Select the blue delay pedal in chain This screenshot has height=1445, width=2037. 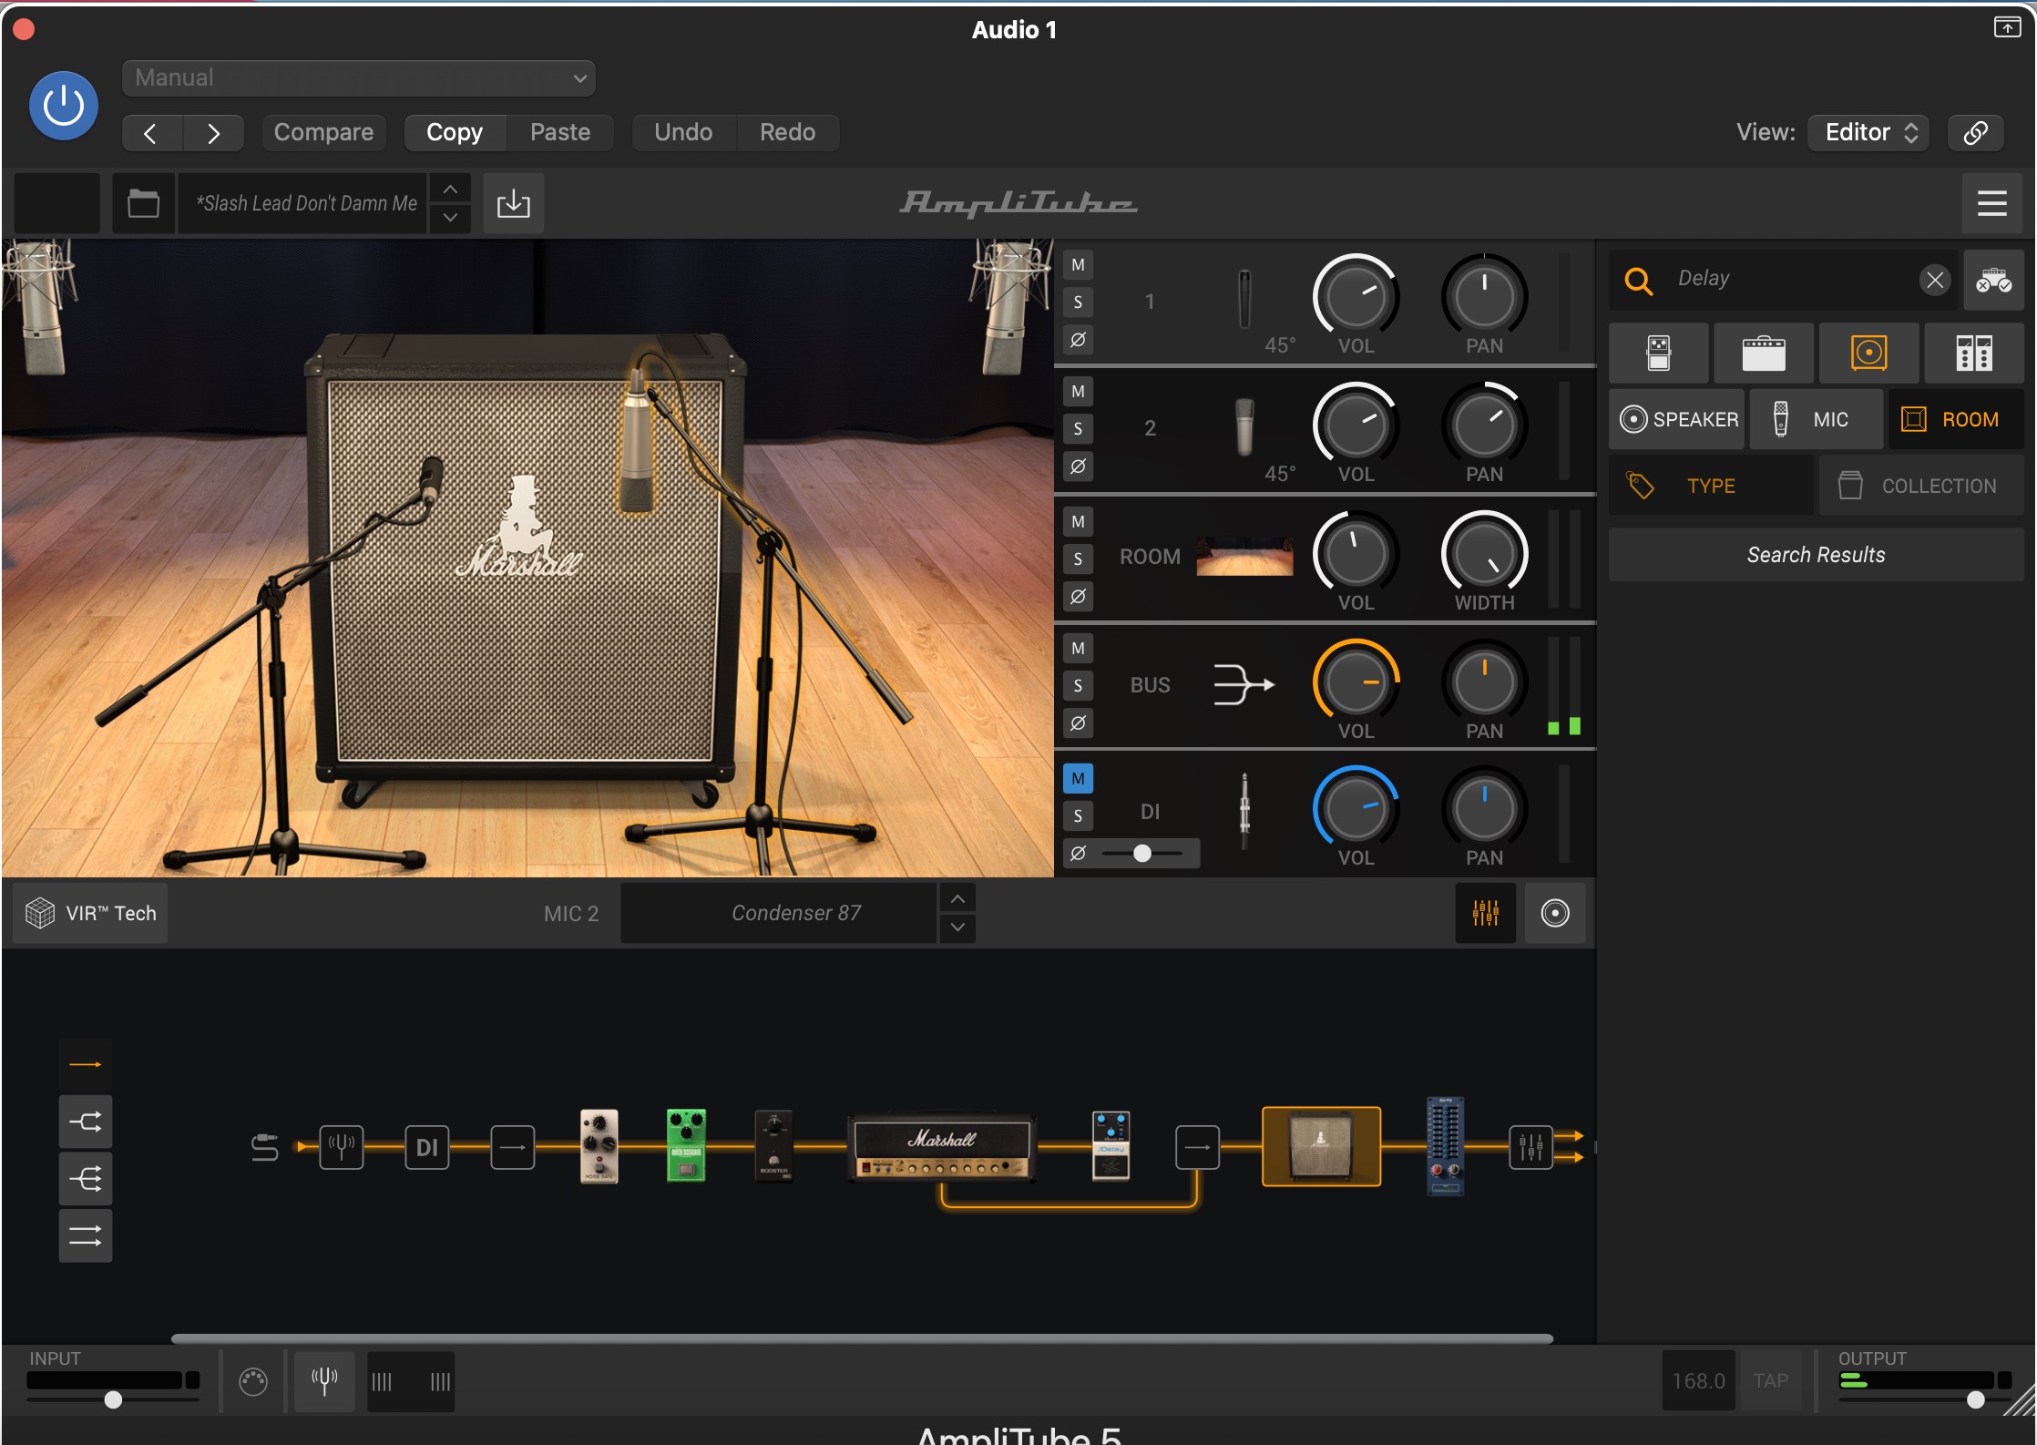coord(1111,1145)
